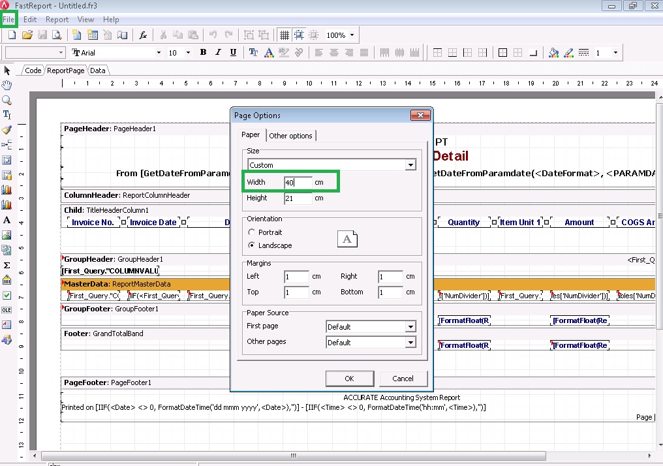
Task: Click the Height input field
Action: [x=298, y=198]
